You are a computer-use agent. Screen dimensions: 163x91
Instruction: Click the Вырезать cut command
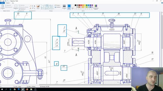pyautogui.click(x=8, y=5)
